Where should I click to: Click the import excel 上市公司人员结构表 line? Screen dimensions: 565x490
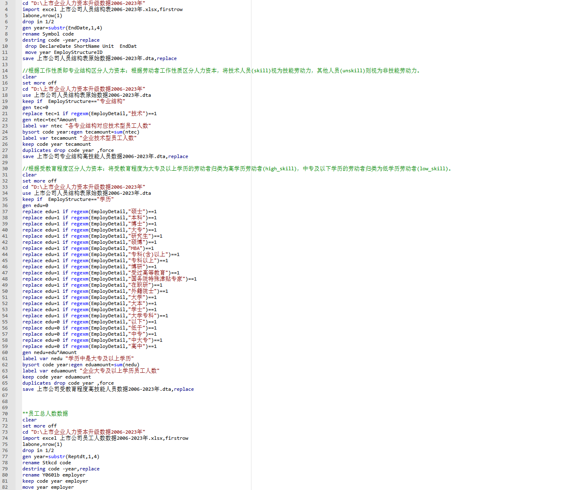[102, 9]
